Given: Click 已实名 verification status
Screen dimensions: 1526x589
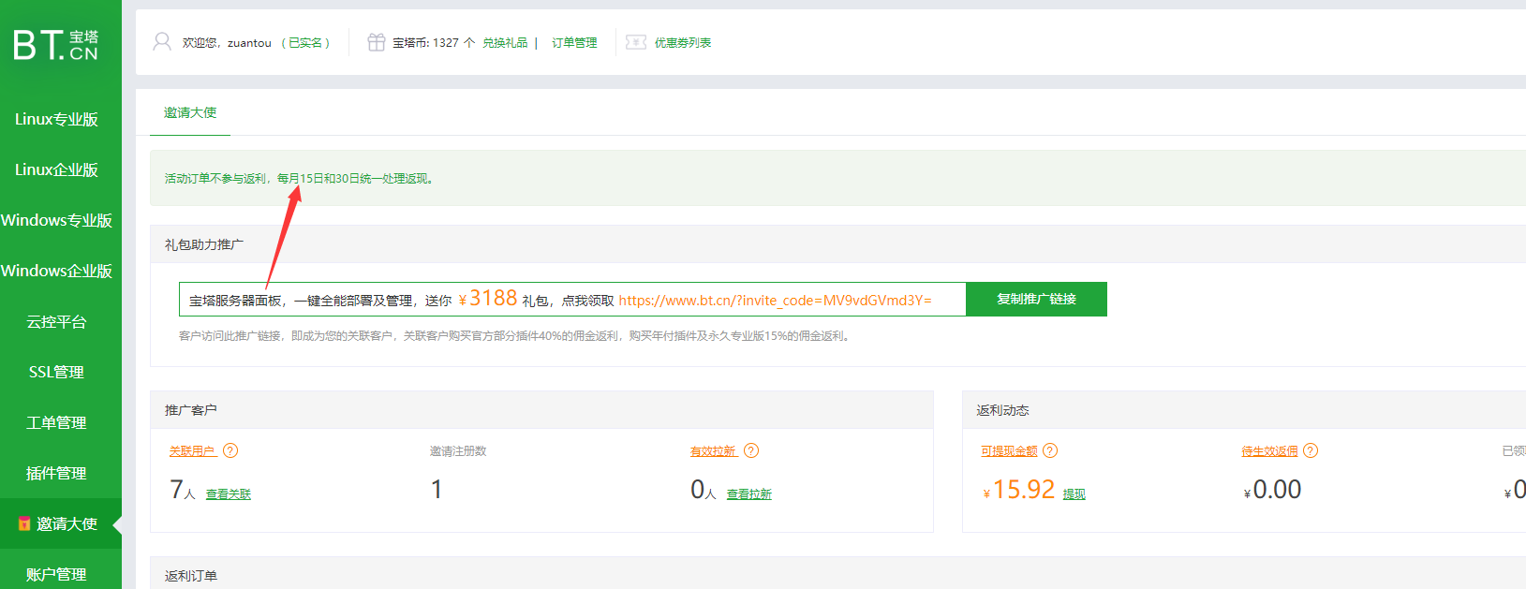Looking at the screenshot, I should [305, 43].
